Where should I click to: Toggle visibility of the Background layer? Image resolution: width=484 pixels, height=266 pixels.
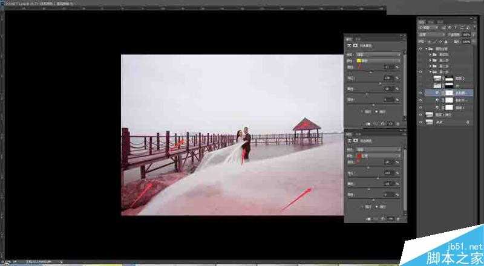pos(420,121)
